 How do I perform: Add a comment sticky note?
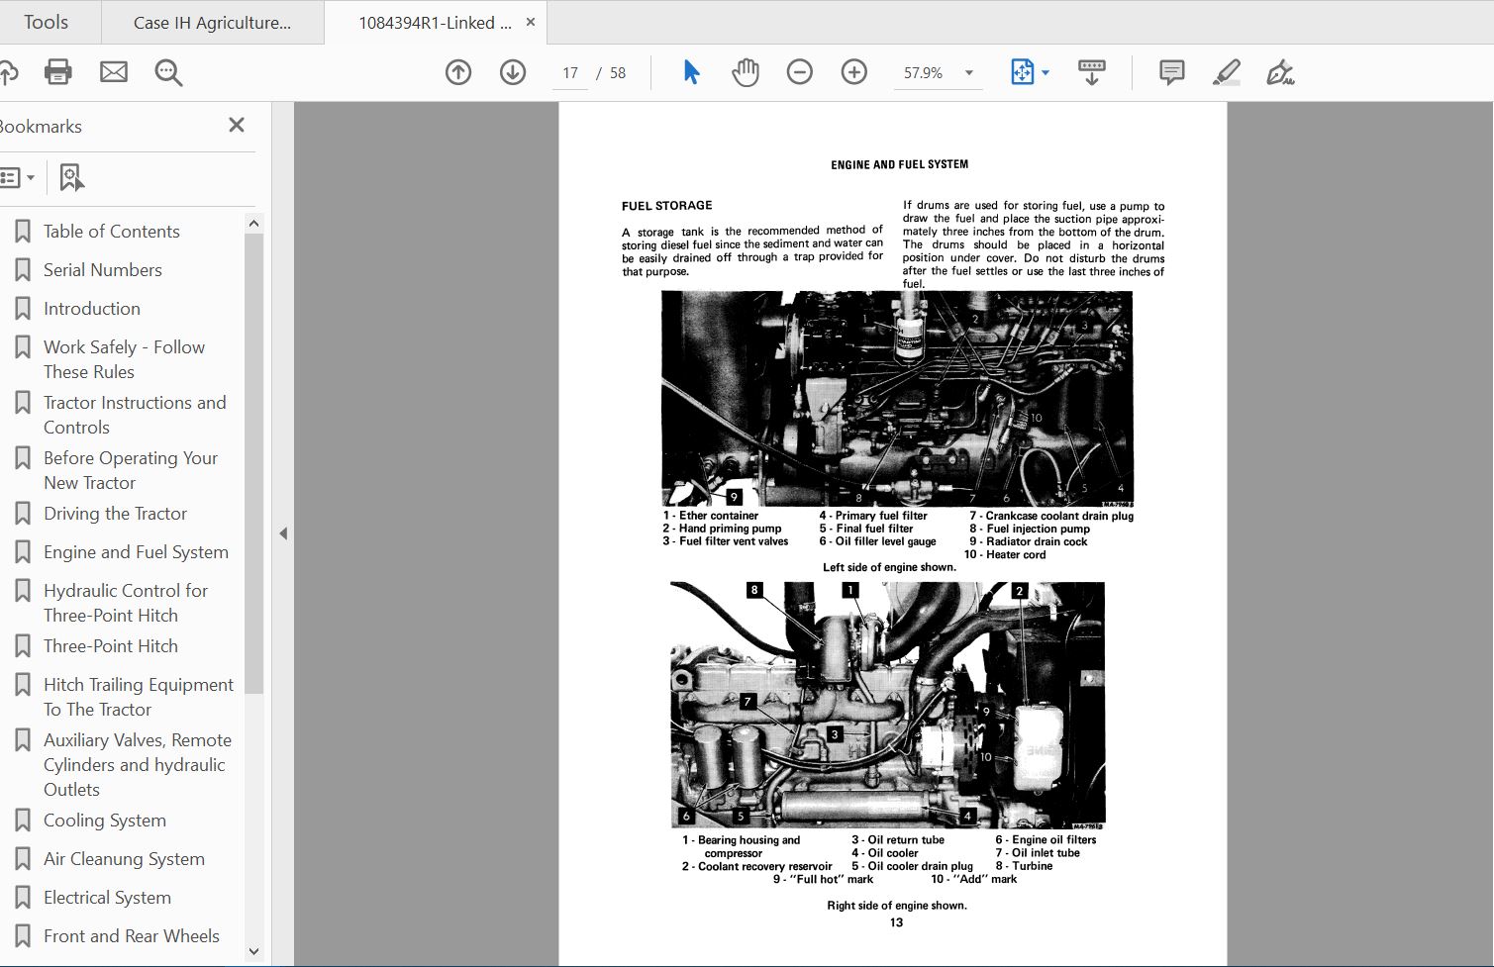1171,72
